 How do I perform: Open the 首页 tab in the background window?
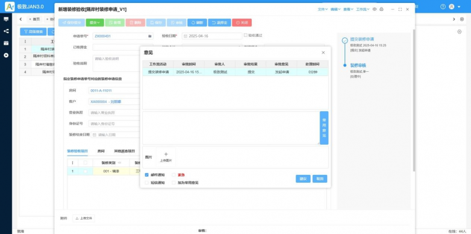(x=34, y=19)
